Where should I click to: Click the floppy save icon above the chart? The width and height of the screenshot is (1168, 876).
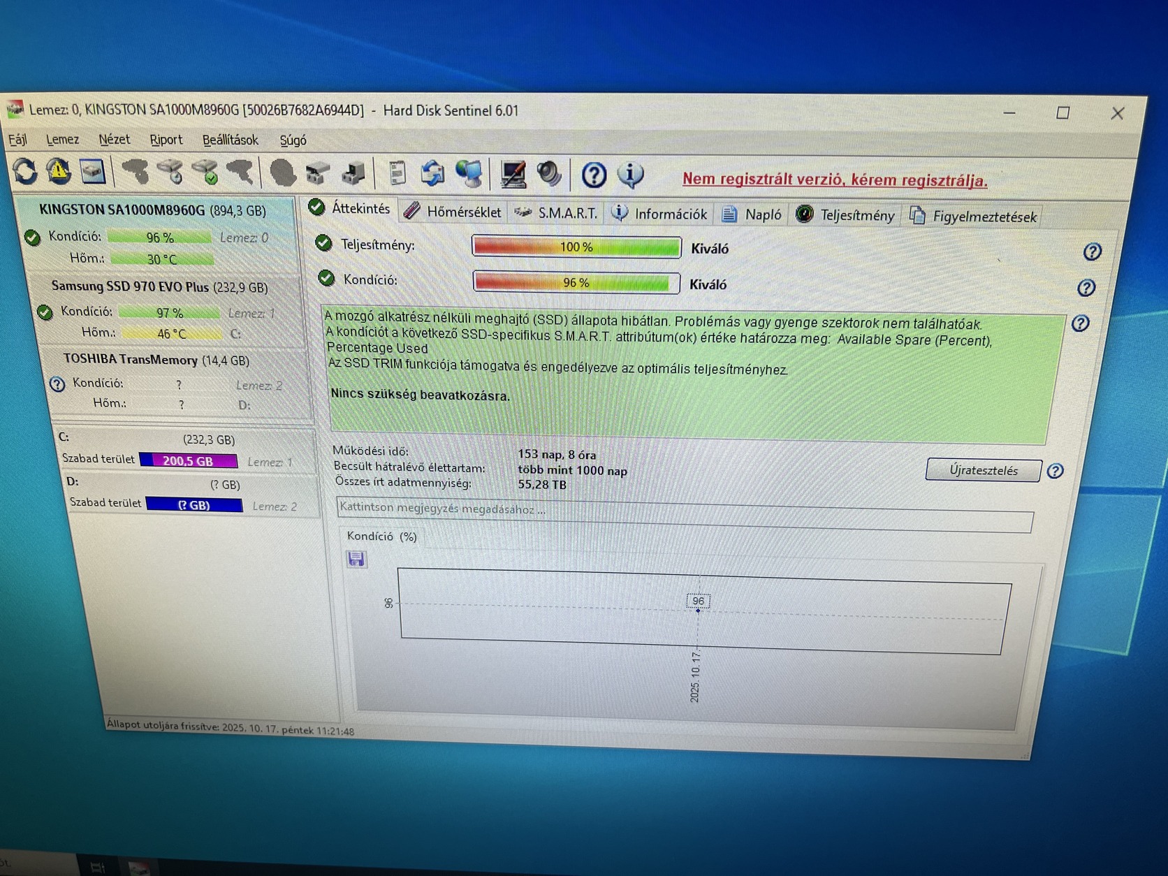[x=356, y=559]
